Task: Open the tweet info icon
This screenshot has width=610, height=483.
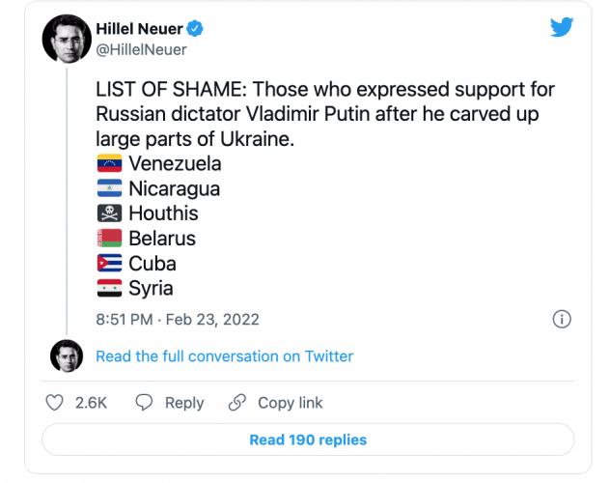Action: pyautogui.click(x=562, y=319)
